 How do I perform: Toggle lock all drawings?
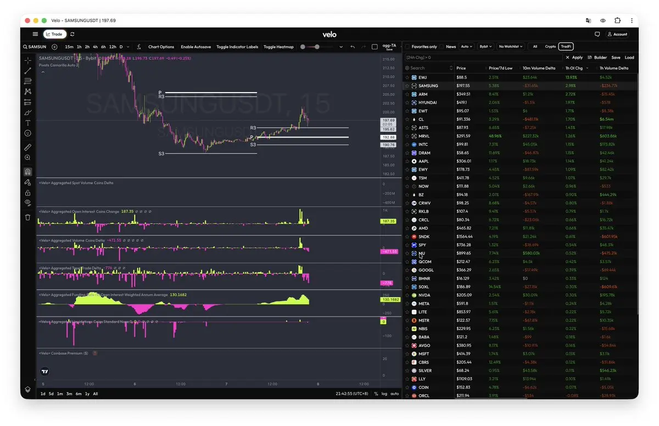[x=27, y=192]
